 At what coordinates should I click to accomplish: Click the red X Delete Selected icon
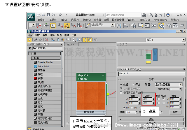tap(47, 40)
